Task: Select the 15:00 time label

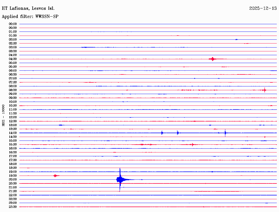Action: click(13, 141)
